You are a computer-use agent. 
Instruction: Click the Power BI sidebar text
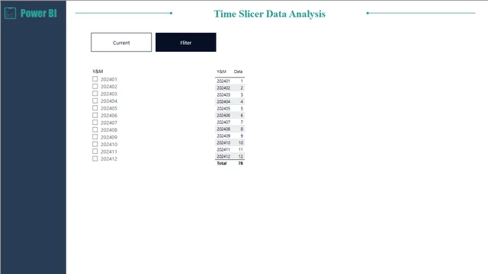click(x=39, y=14)
